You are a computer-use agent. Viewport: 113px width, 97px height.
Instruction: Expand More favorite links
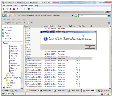click(x=8, y=39)
